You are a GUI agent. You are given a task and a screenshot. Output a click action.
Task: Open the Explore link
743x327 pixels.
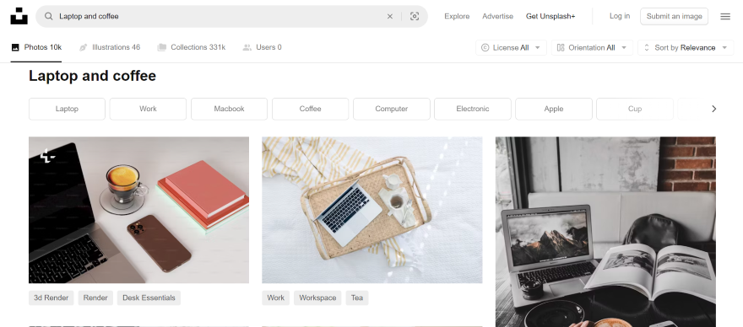[457, 16]
